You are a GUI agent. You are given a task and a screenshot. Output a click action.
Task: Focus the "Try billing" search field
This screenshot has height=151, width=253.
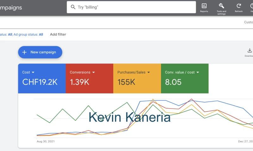point(133,7)
